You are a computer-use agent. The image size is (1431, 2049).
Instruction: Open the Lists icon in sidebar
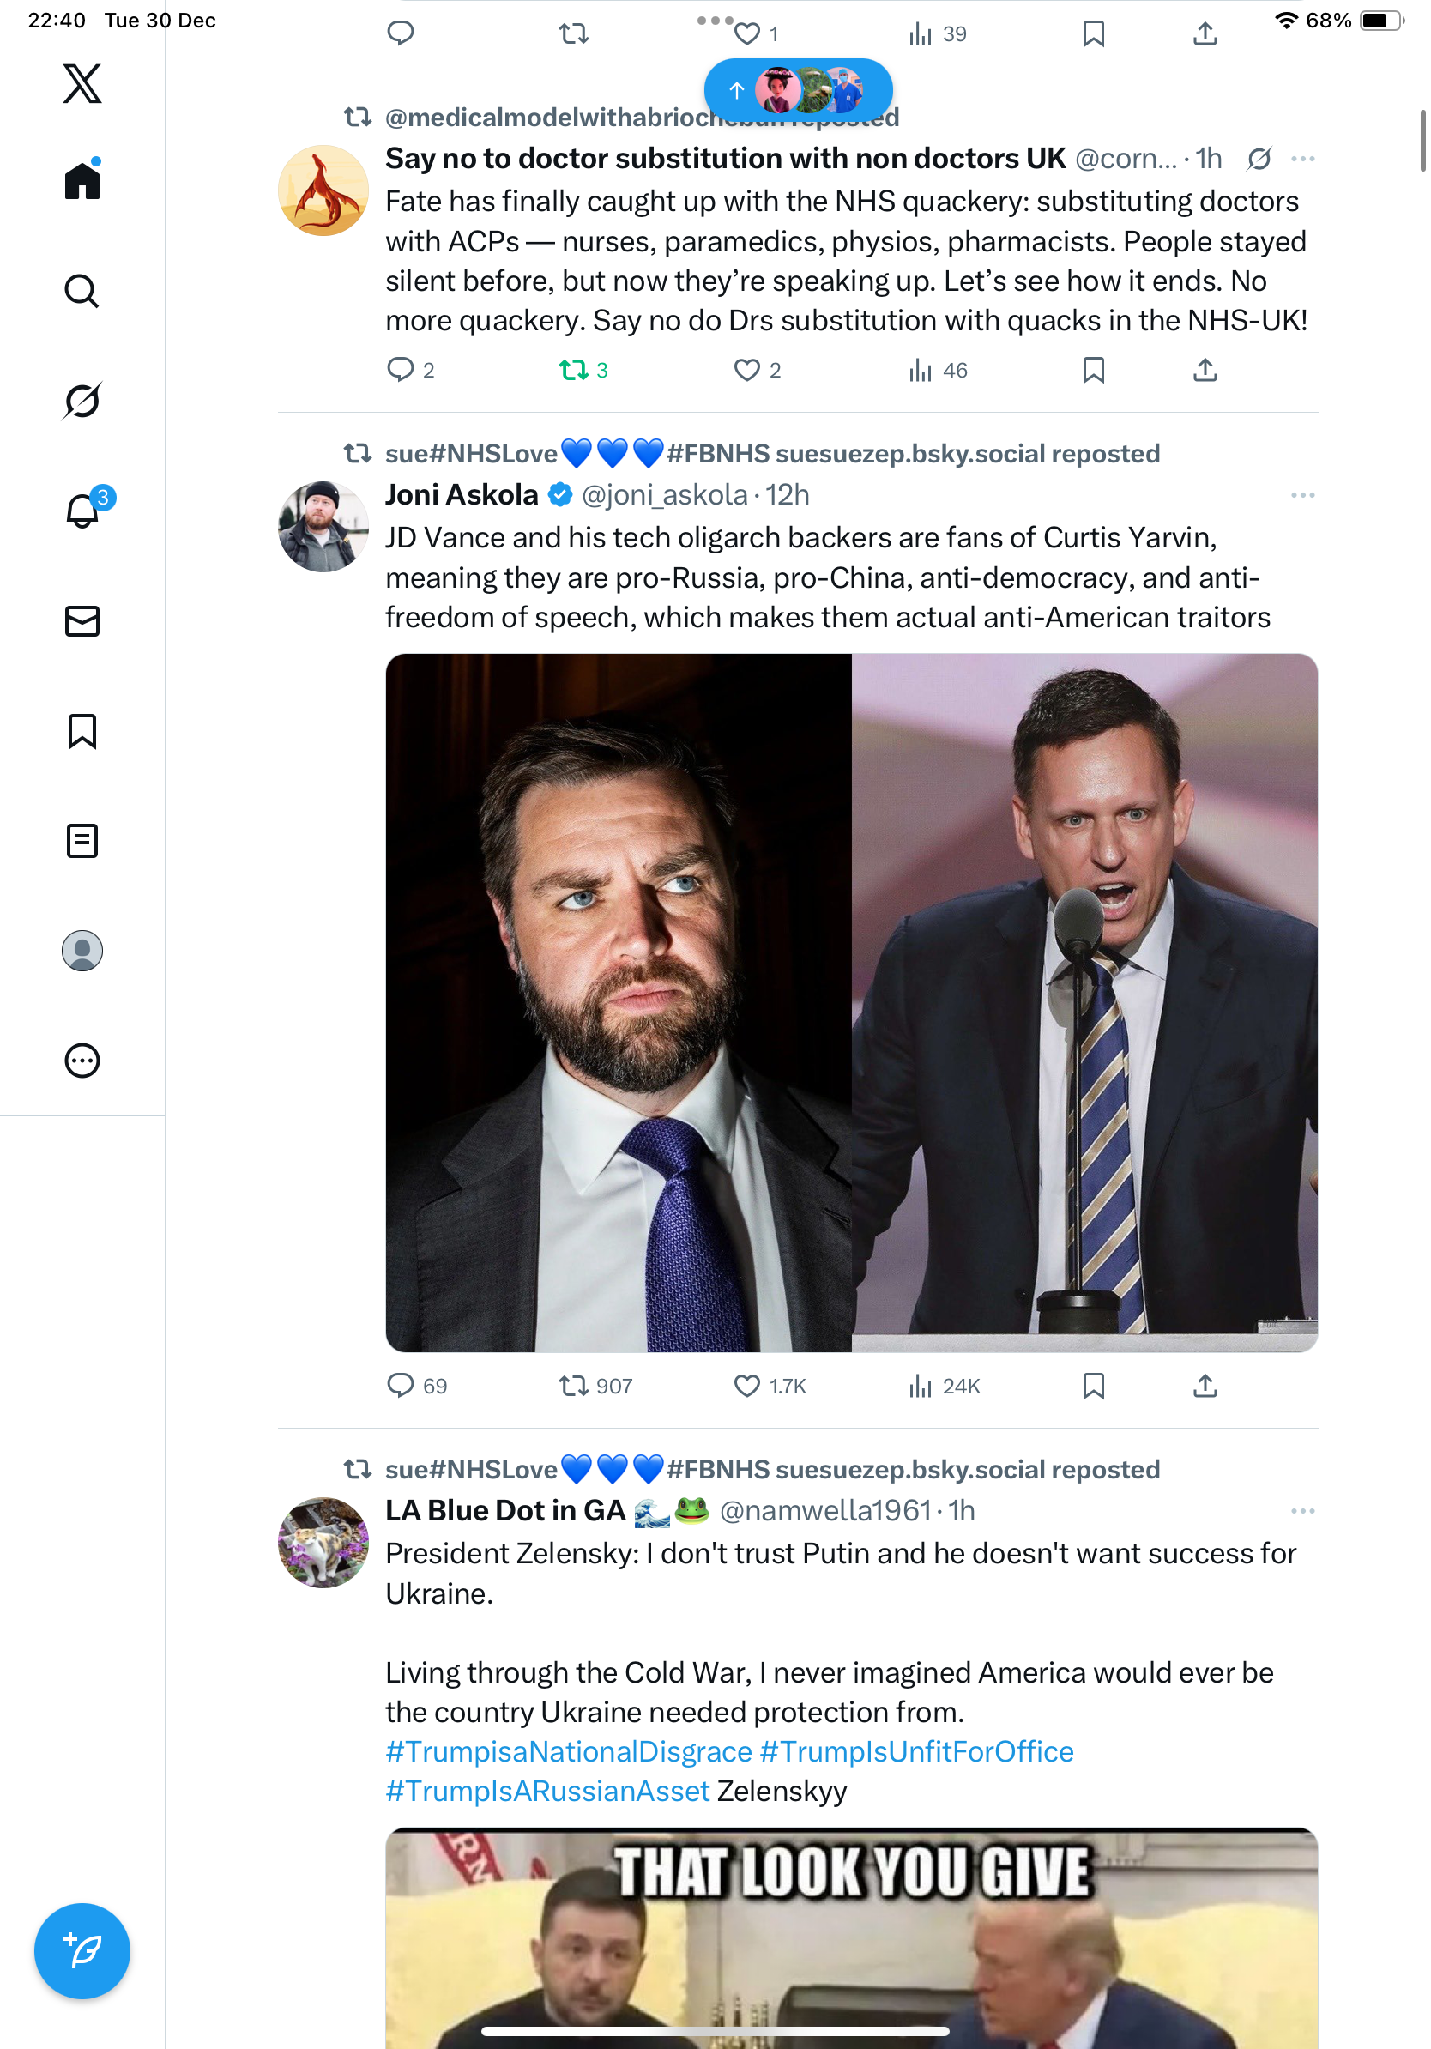tap(82, 841)
